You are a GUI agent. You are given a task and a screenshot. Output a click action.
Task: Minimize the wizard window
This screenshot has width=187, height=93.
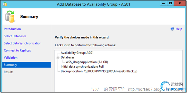(x=163, y=3)
